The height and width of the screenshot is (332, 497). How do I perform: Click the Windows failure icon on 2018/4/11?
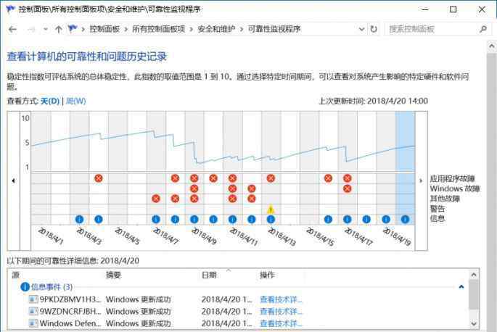(x=232, y=188)
